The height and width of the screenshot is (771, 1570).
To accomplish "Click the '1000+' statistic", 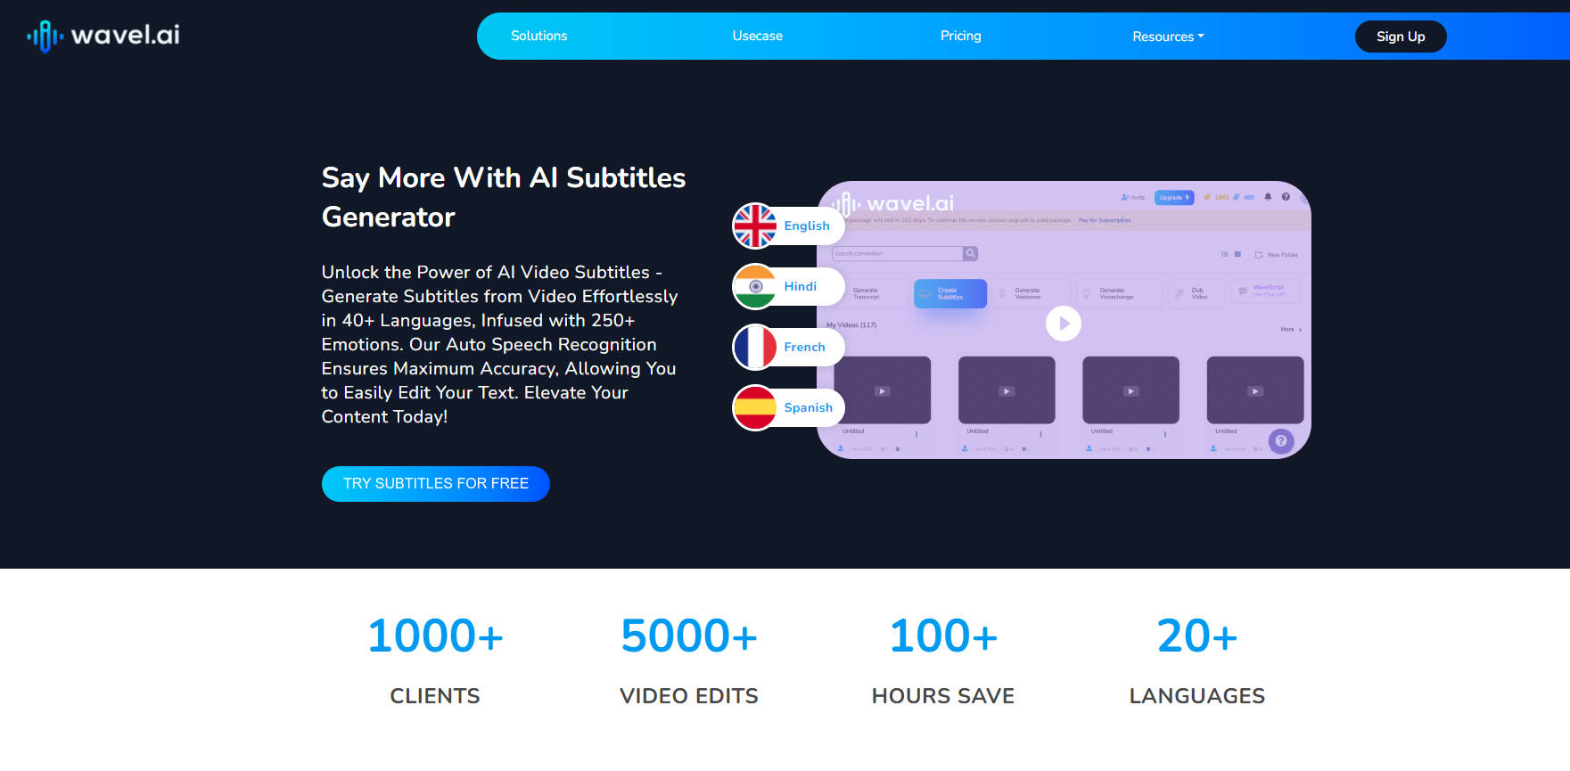I will click(x=435, y=636).
